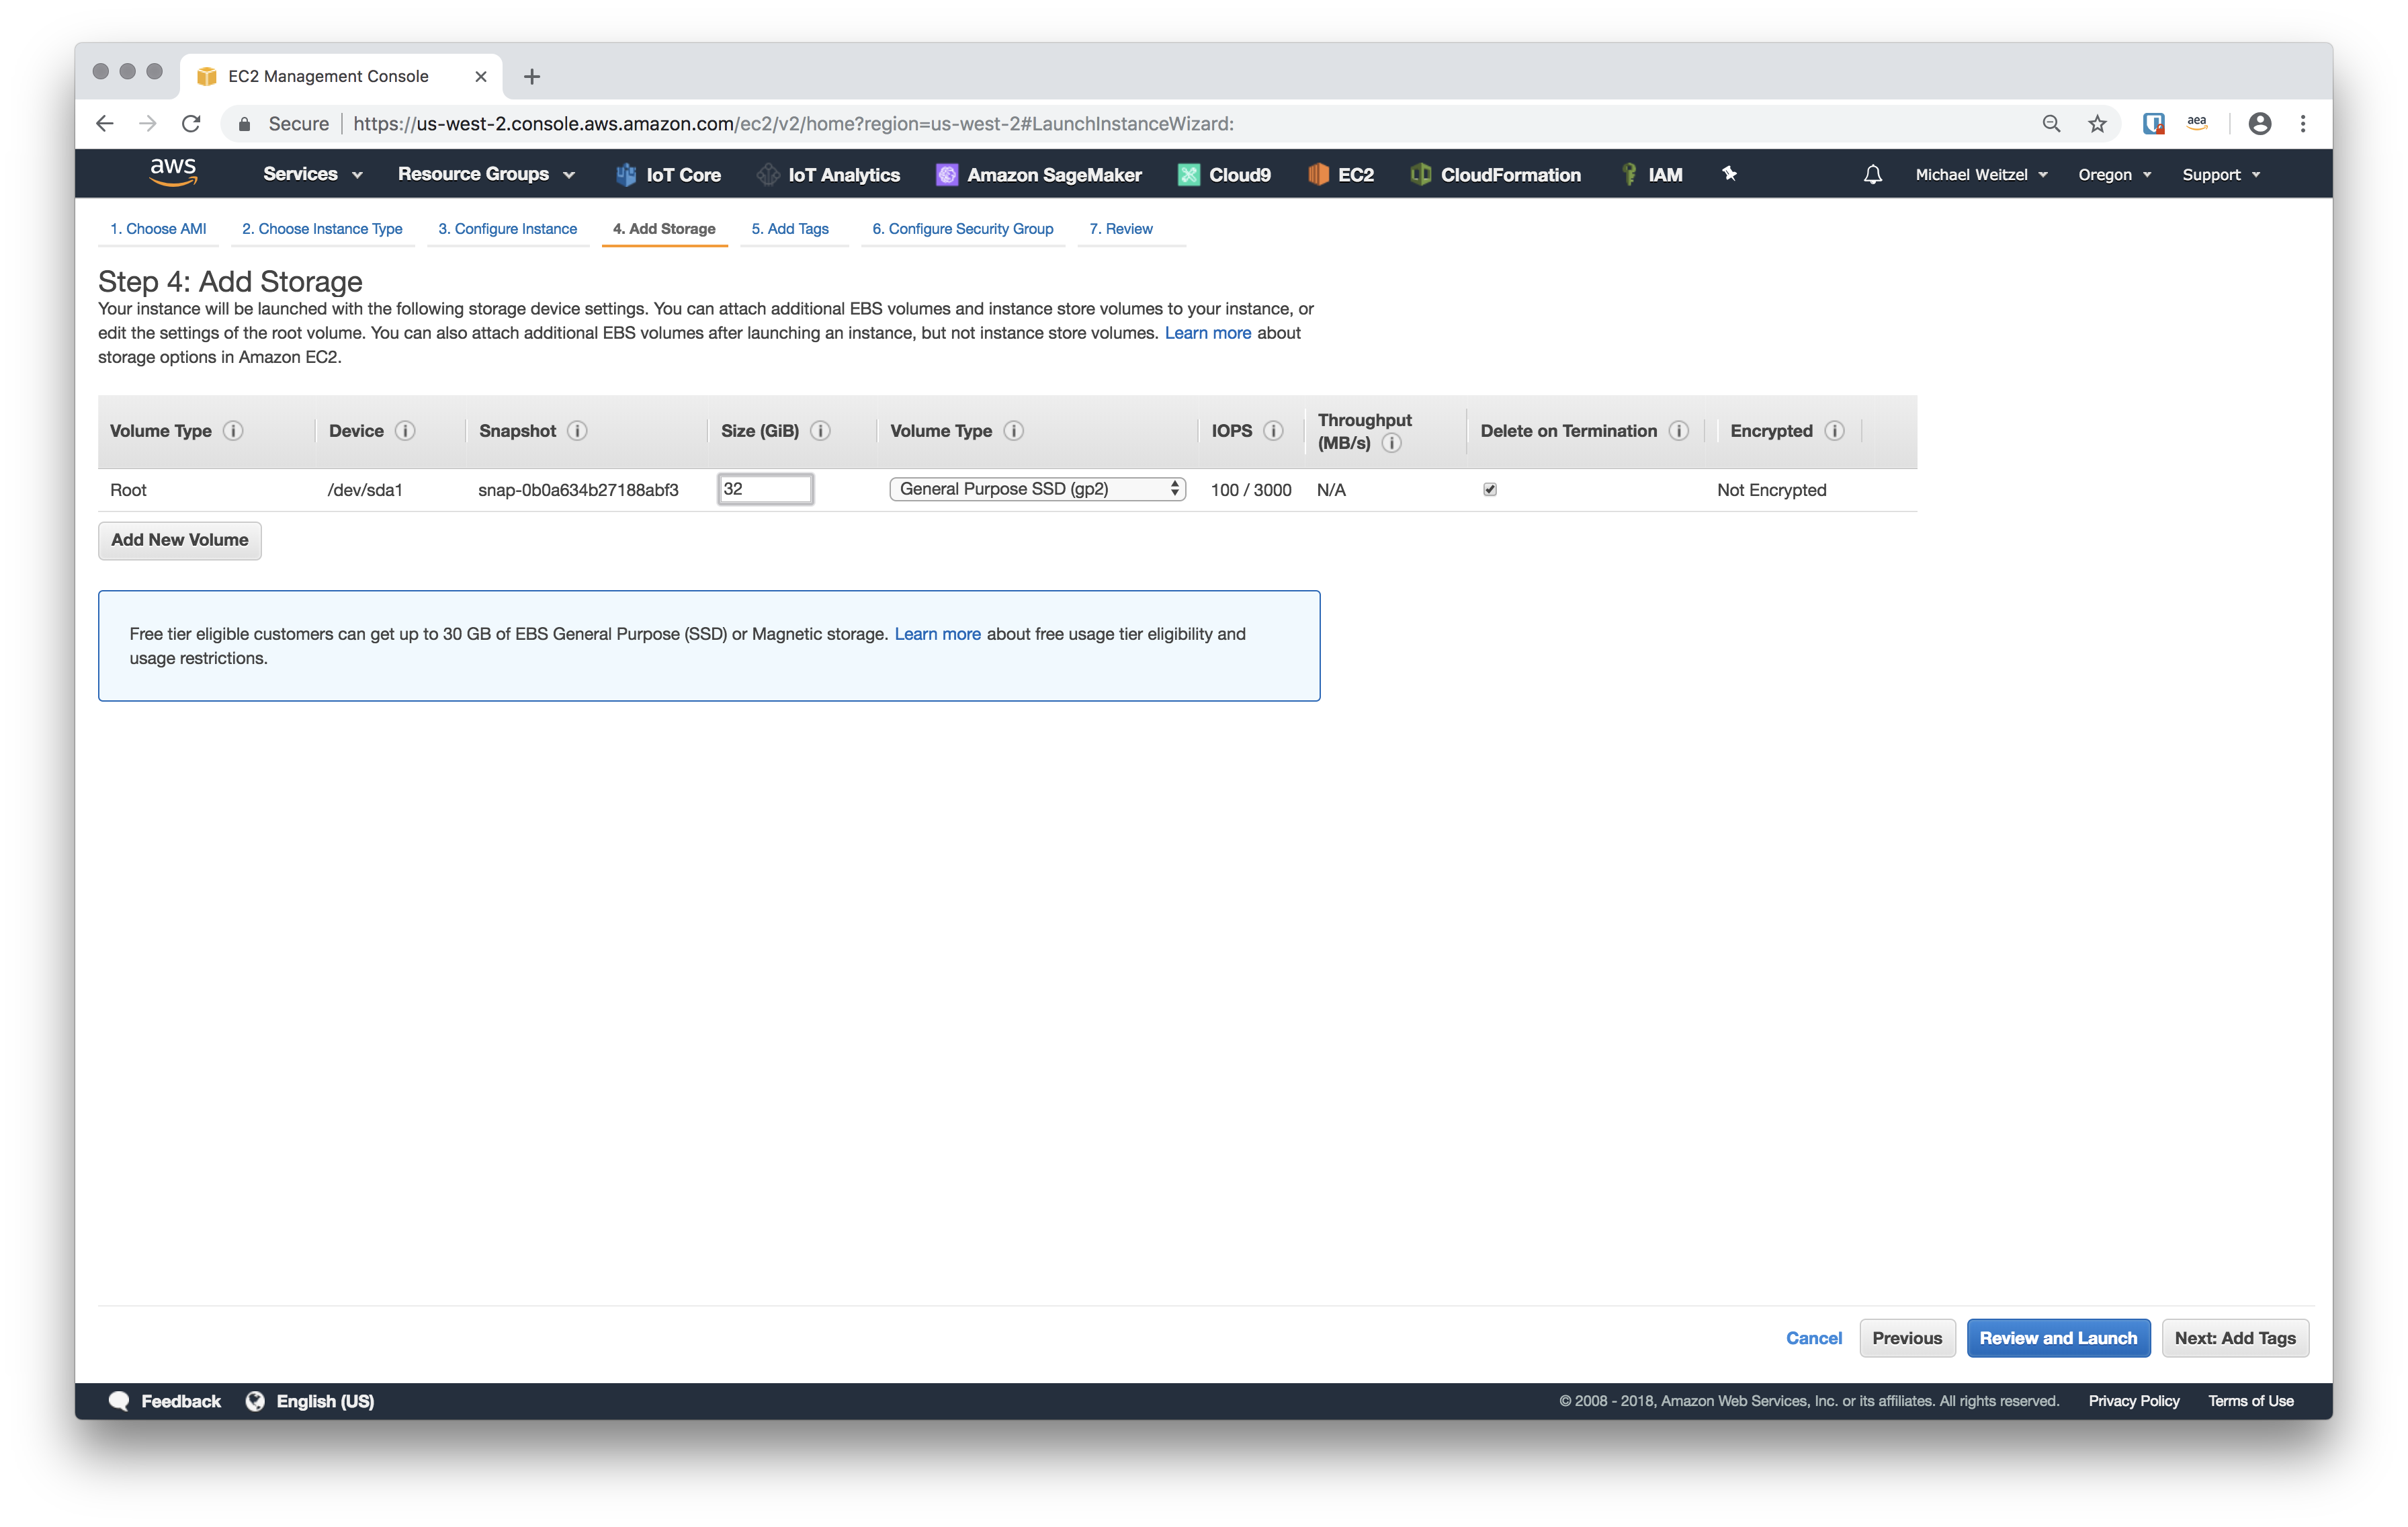
Task: Go to 3. Configure Instance step
Action: click(x=507, y=229)
